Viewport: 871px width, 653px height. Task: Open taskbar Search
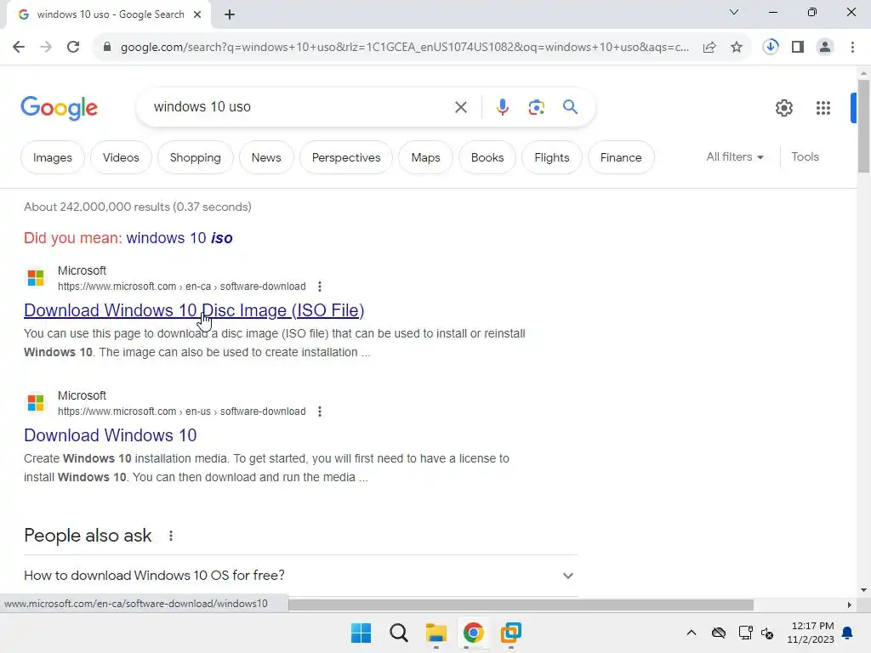pos(399,633)
